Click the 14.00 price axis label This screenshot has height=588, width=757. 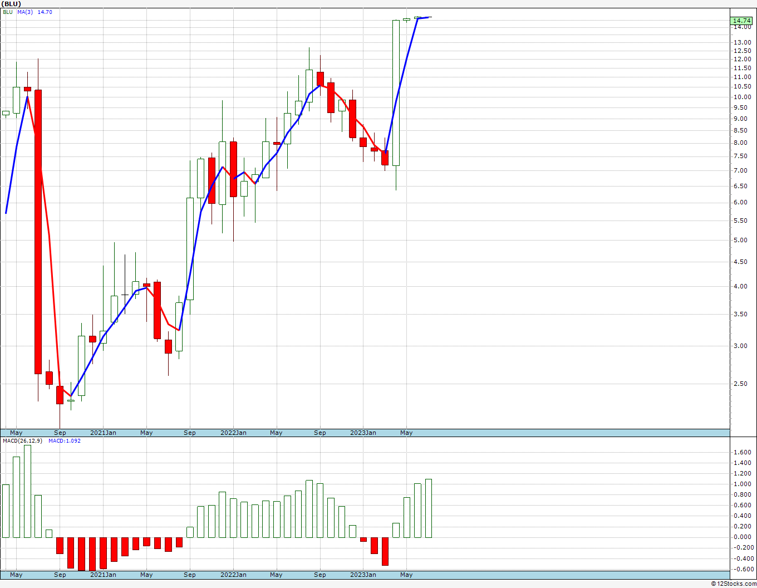tap(742, 27)
